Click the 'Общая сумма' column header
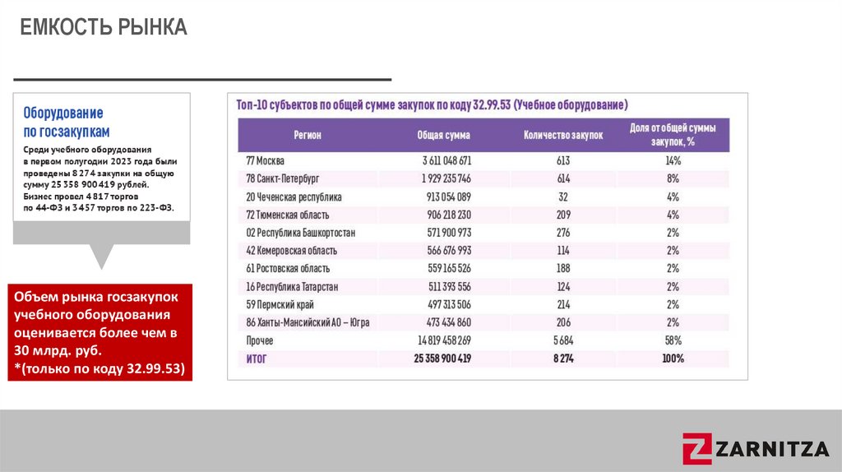This screenshot has height=472, width=842. click(443, 136)
